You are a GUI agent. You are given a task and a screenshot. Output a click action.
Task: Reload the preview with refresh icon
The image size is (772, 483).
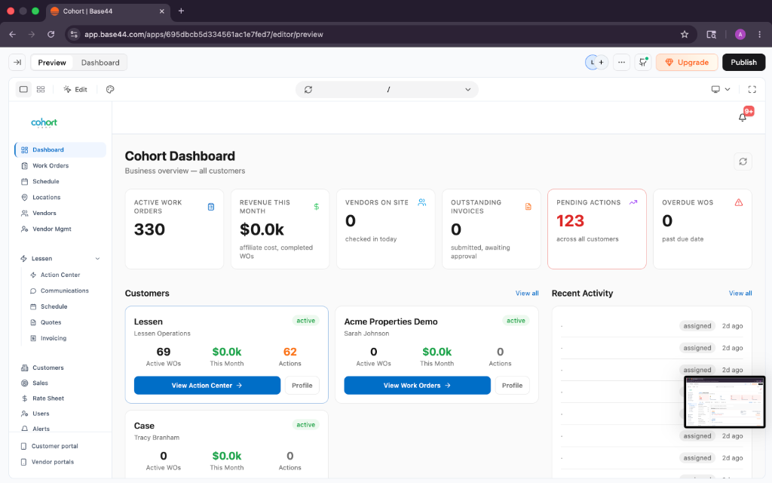[x=308, y=90]
